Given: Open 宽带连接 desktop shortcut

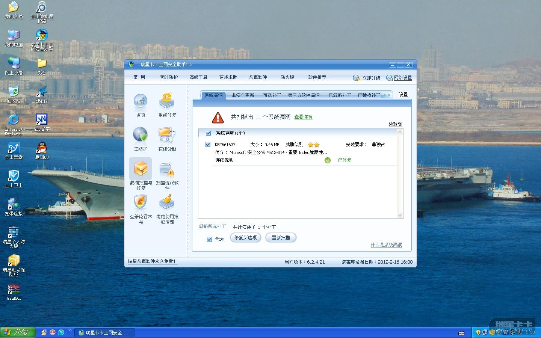Looking at the screenshot, I should pyautogui.click(x=14, y=207).
